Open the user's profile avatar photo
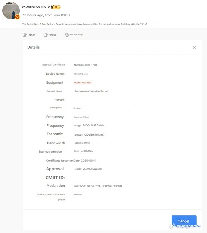The width and height of the screenshot is (207, 233). [11, 10]
